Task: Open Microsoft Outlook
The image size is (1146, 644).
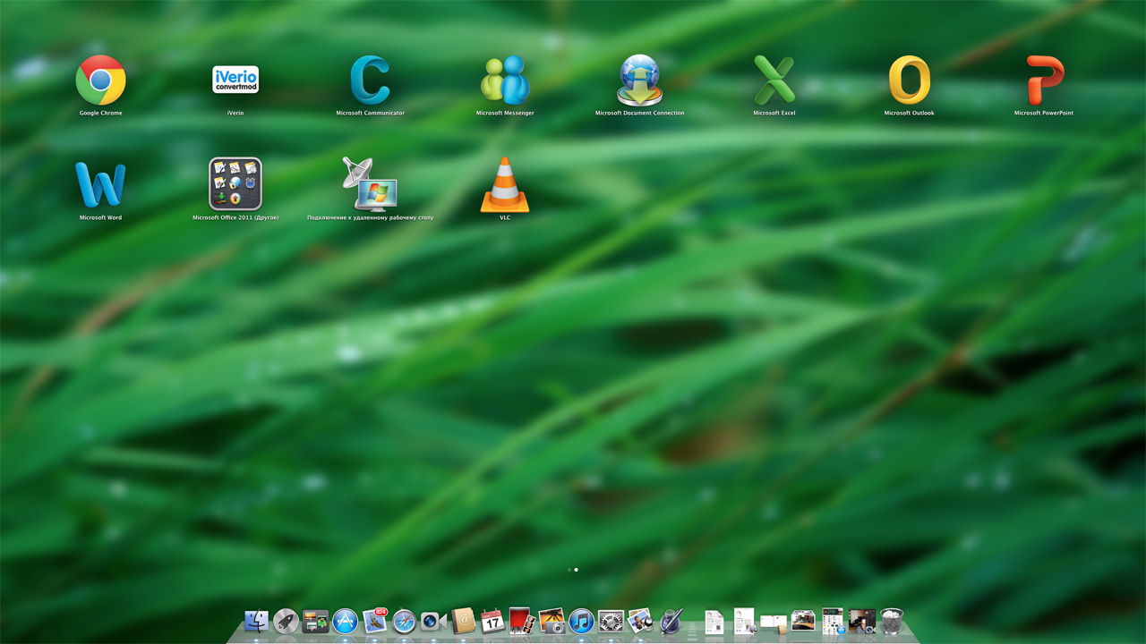Action: pyautogui.click(x=909, y=80)
